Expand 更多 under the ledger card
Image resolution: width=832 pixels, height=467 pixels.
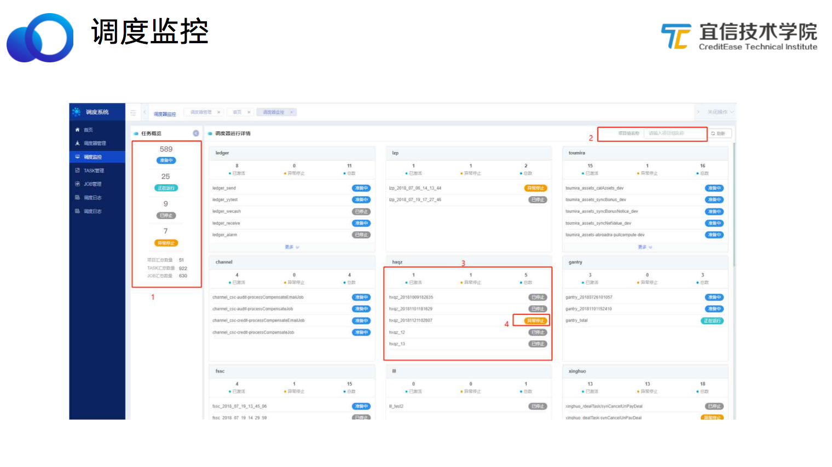[x=292, y=247]
